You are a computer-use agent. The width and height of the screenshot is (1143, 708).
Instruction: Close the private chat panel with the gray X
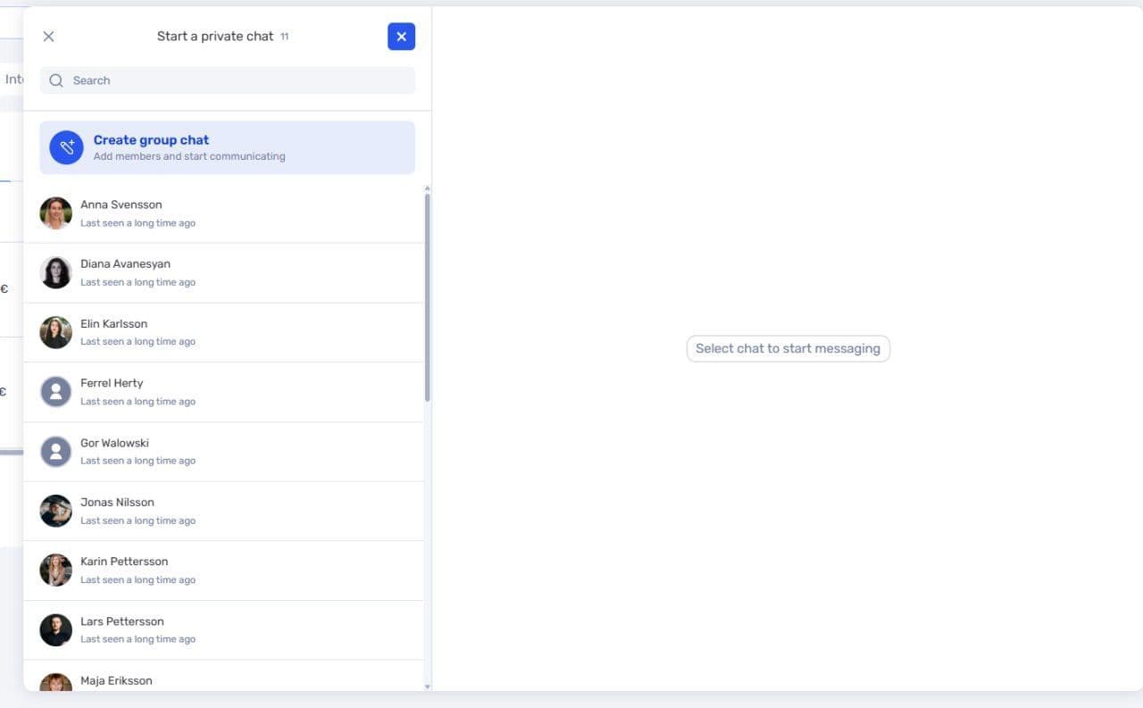[x=48, y=37]
